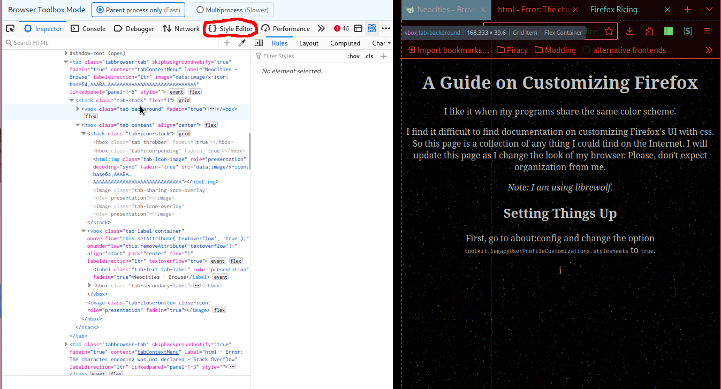Add new style rule with plus icon
Screen dimensions: 721x389
pyautogui.click(x=384, y=56)
